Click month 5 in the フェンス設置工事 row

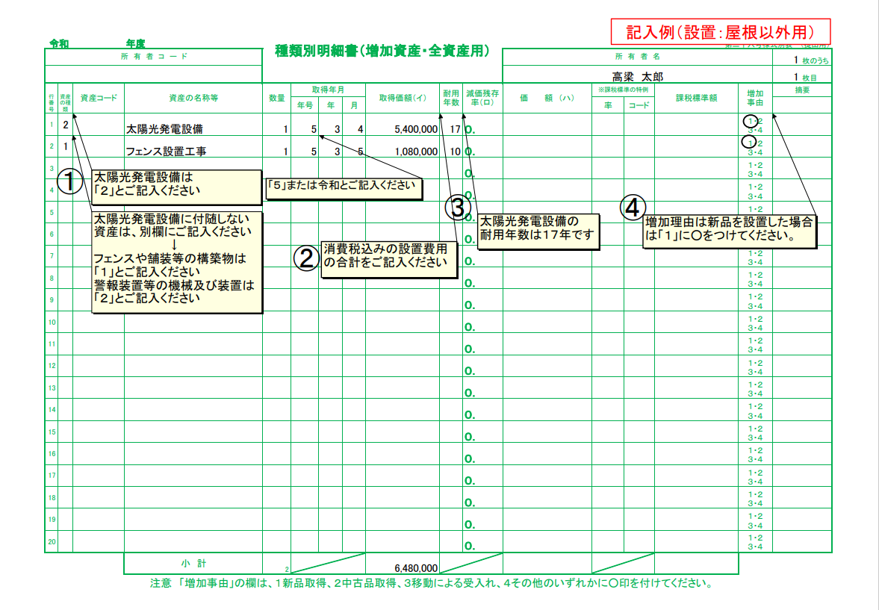coord(361,152)
